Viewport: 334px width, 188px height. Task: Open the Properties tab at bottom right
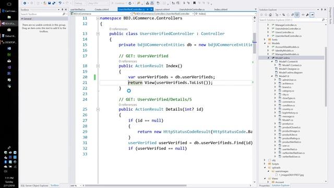pos(265,186)
